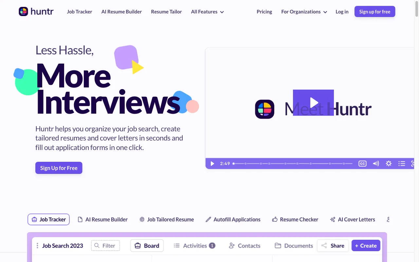Click the briefcase icon on the Job Tracker tab
This screenshot has width=419, height=262.
(x=34, y=219)
